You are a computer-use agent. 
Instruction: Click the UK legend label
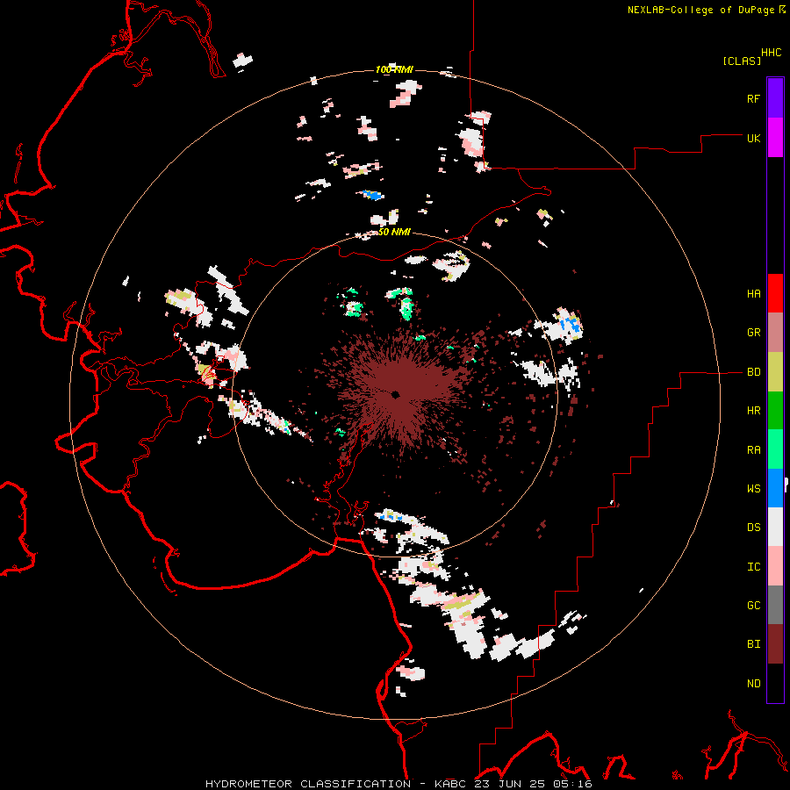click(753, 138)
